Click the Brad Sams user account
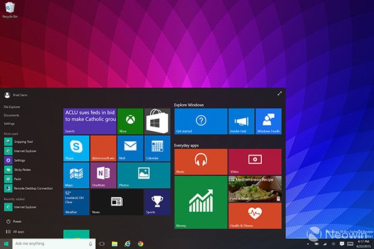Screen dimensions: 374x249 click(16, 95)
